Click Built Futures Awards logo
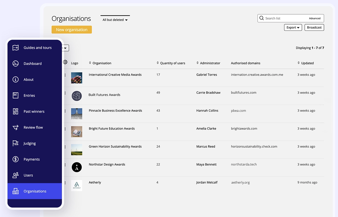 point(77,96)
